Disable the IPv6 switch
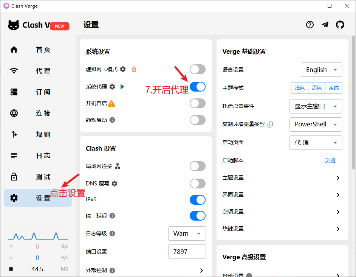Image resolution: width=356 pixels, height=277 pixels. click(x=198, y=200)
